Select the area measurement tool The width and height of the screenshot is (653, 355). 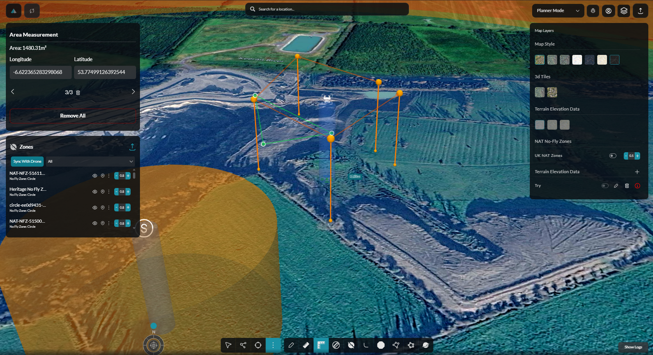(x=321, y=345)
